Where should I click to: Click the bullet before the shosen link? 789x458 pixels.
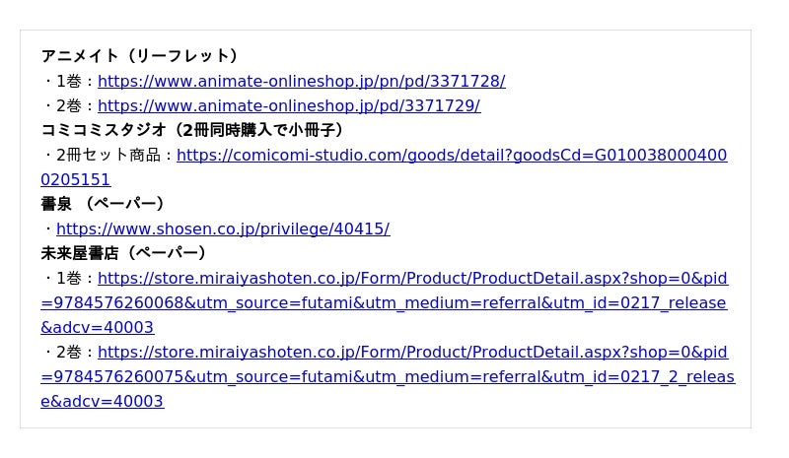(47, 229)
